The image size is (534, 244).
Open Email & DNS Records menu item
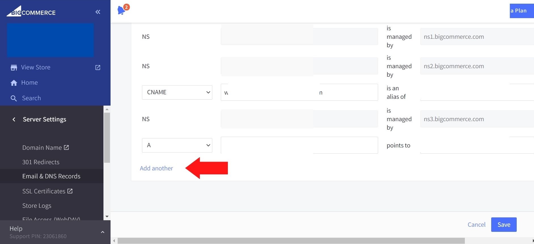click(51, 176)
